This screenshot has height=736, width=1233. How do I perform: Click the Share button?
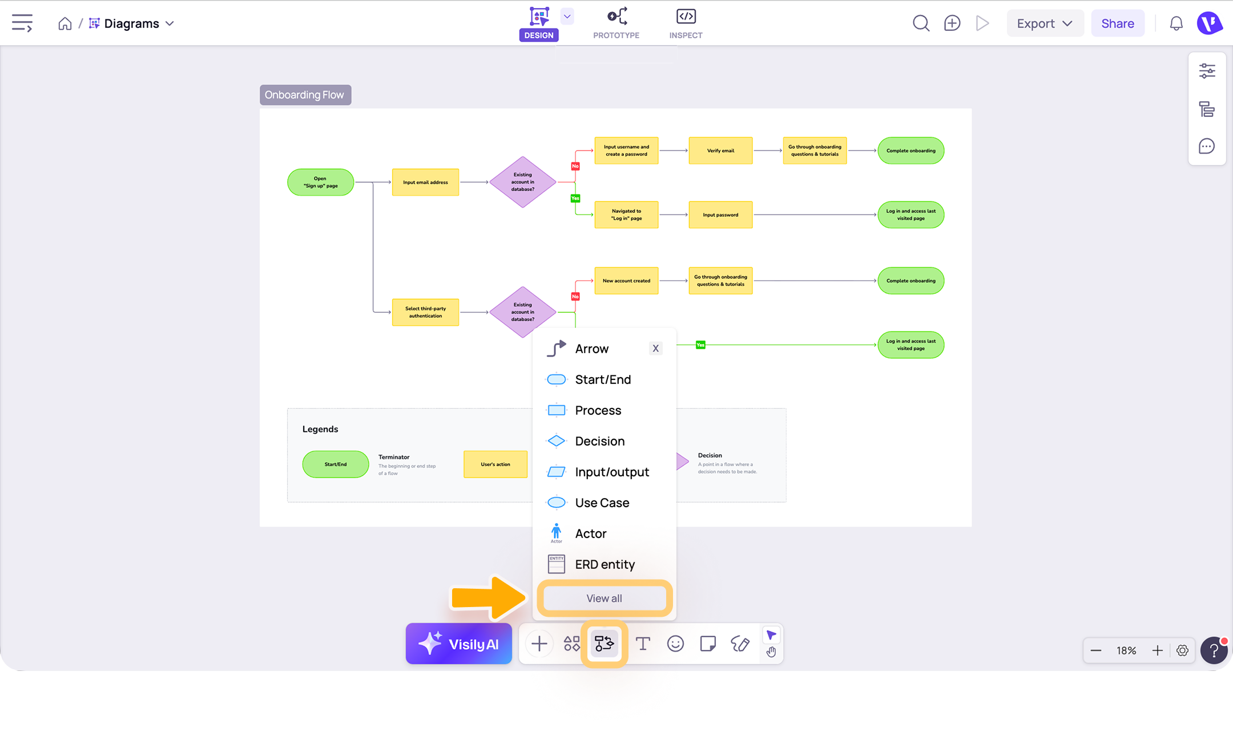click(x=1118, y=23)
